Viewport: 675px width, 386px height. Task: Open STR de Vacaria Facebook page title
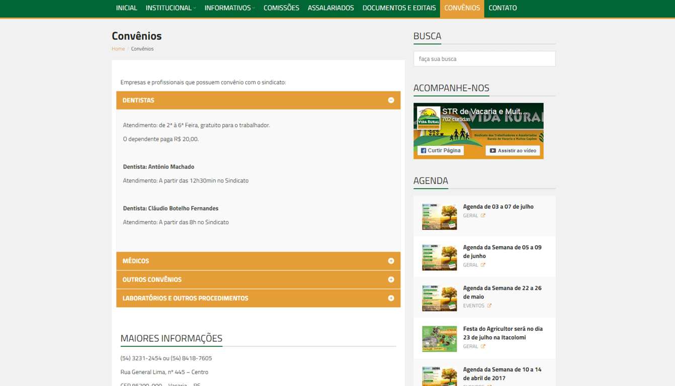coord(485,112)
